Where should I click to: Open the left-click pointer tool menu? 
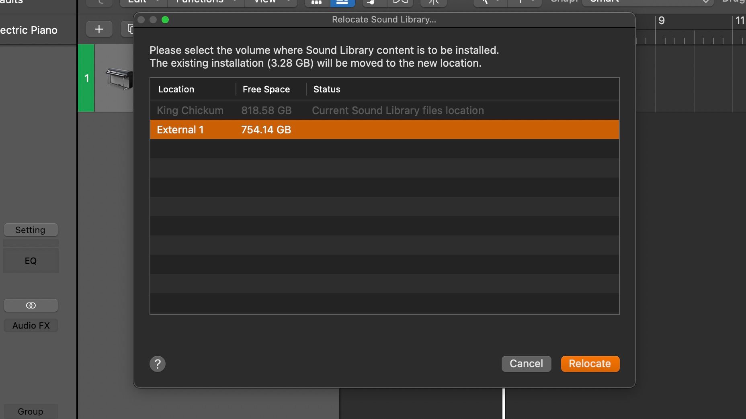[490, 2]
